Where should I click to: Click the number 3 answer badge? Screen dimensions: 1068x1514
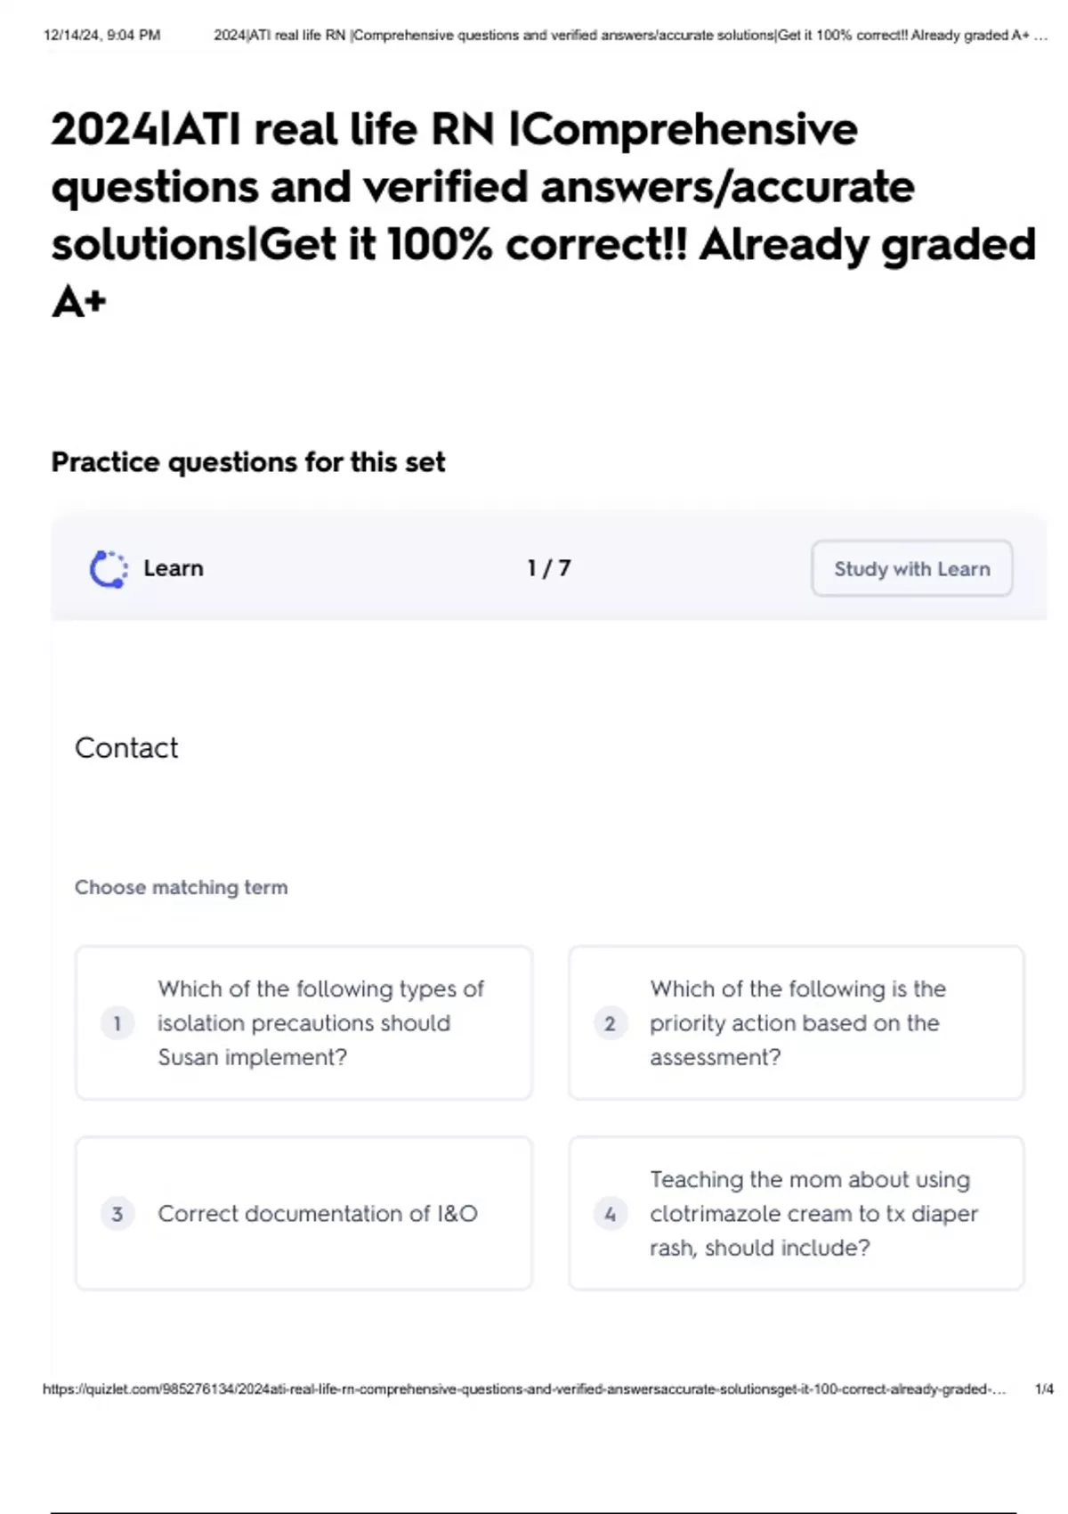point(117,1214)
